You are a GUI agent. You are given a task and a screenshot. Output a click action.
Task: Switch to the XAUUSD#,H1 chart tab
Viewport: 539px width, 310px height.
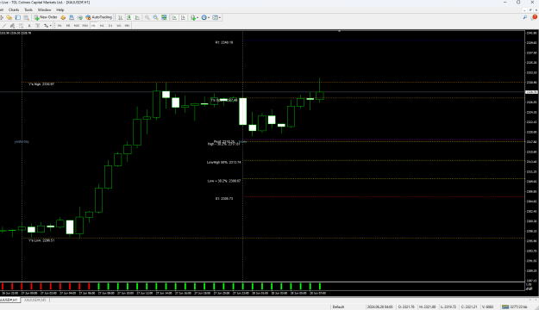click(9, 300)
